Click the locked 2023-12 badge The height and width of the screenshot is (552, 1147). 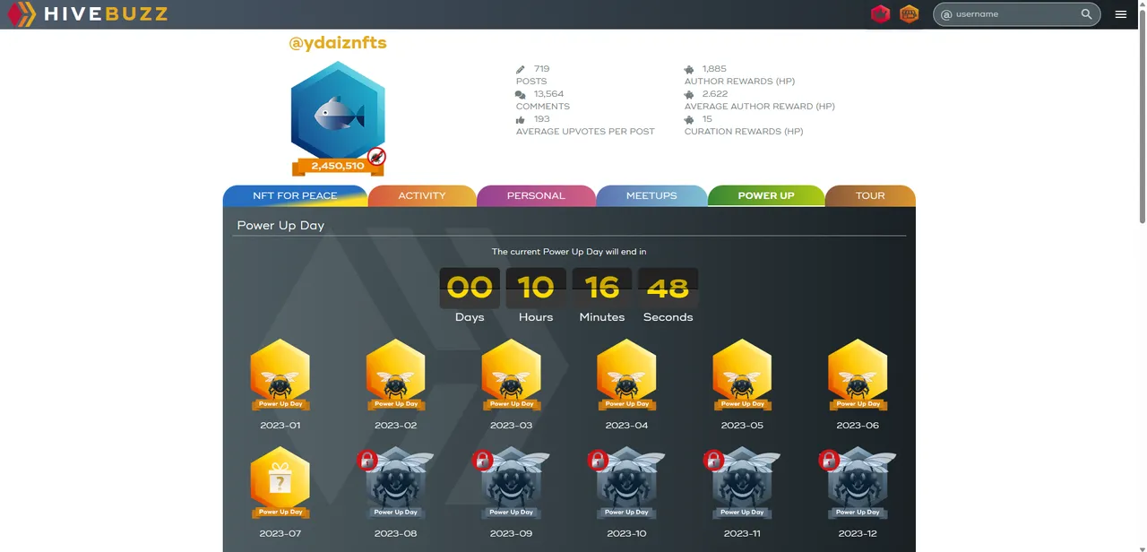[858, 483]
